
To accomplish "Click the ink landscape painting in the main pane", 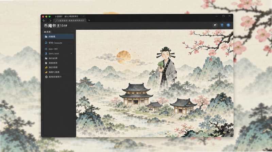I will (x=155, y=83).
